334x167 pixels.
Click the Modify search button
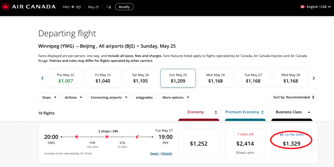pyautogui.click(x=124, y=7)
